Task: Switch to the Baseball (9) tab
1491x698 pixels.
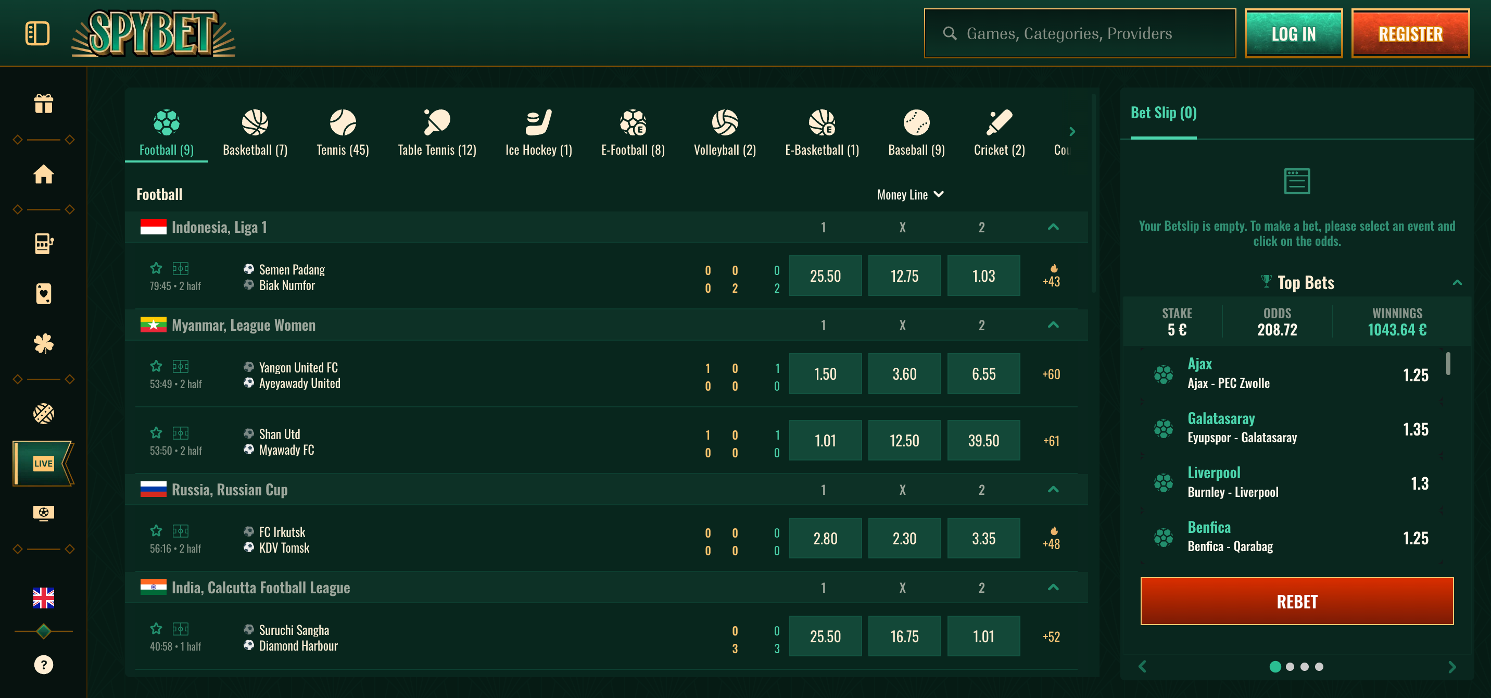Action: (916, 133)
